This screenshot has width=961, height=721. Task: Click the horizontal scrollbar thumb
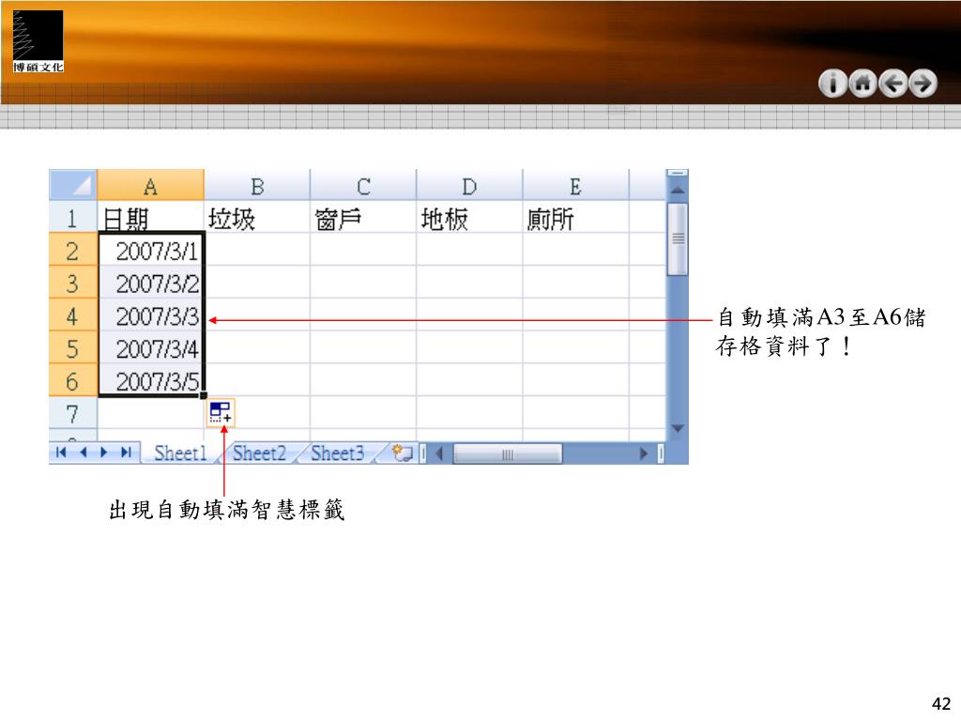(508, 453)
